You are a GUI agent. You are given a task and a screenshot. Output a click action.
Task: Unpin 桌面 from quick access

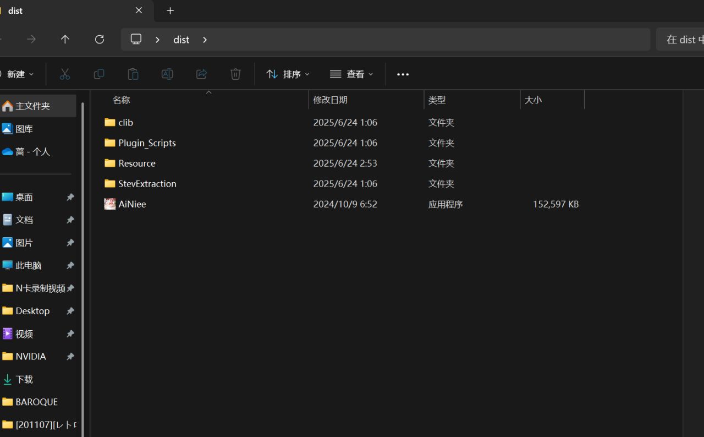pyautogui.click(x=70, y=197)
